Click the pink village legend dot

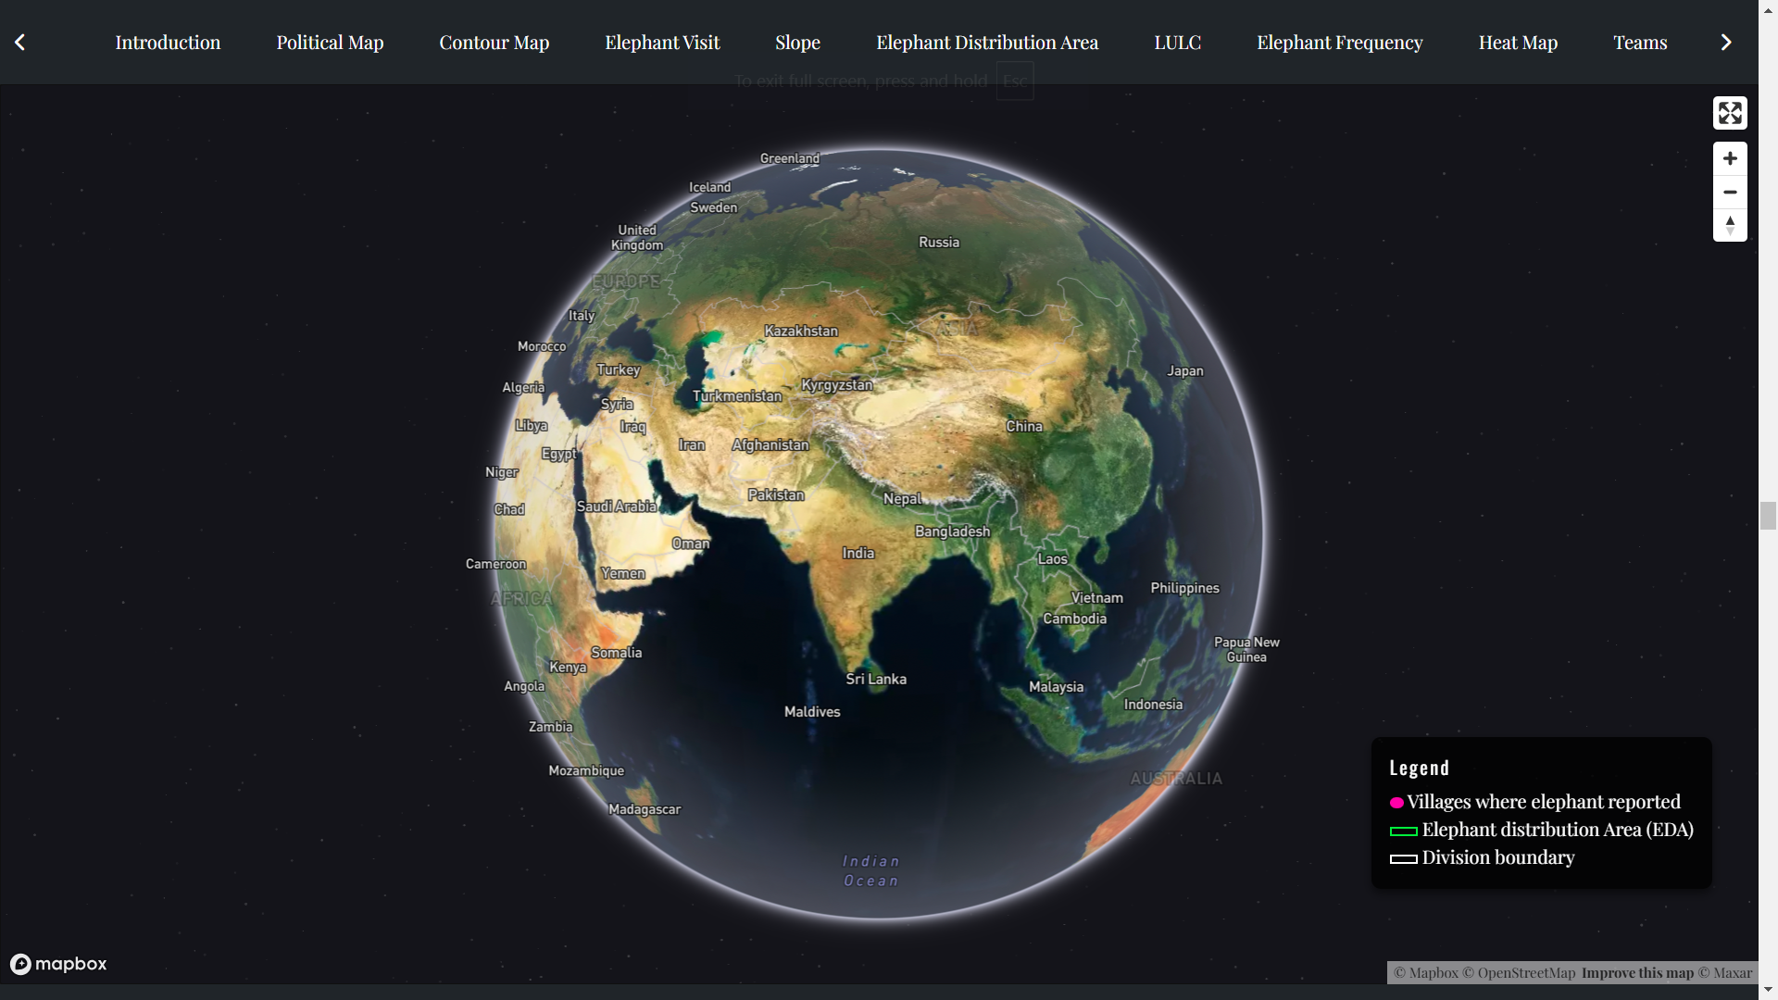point(1396,803)
